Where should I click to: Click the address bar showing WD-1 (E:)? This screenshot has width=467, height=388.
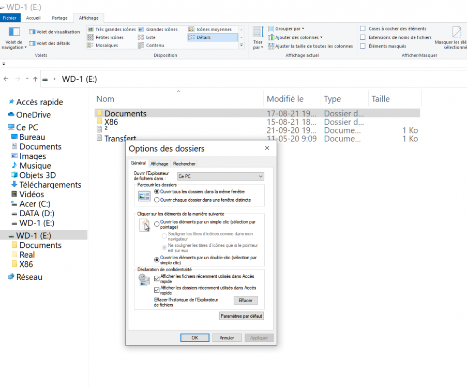tap(207, 79)
